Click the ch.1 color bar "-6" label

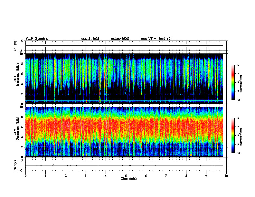(x=238, y=65)
